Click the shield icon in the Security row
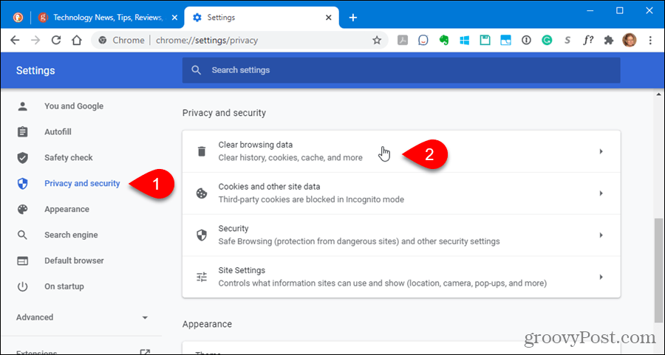Image resolution: width=665 pixels, height=355 pixels. [x=202, y=235]
